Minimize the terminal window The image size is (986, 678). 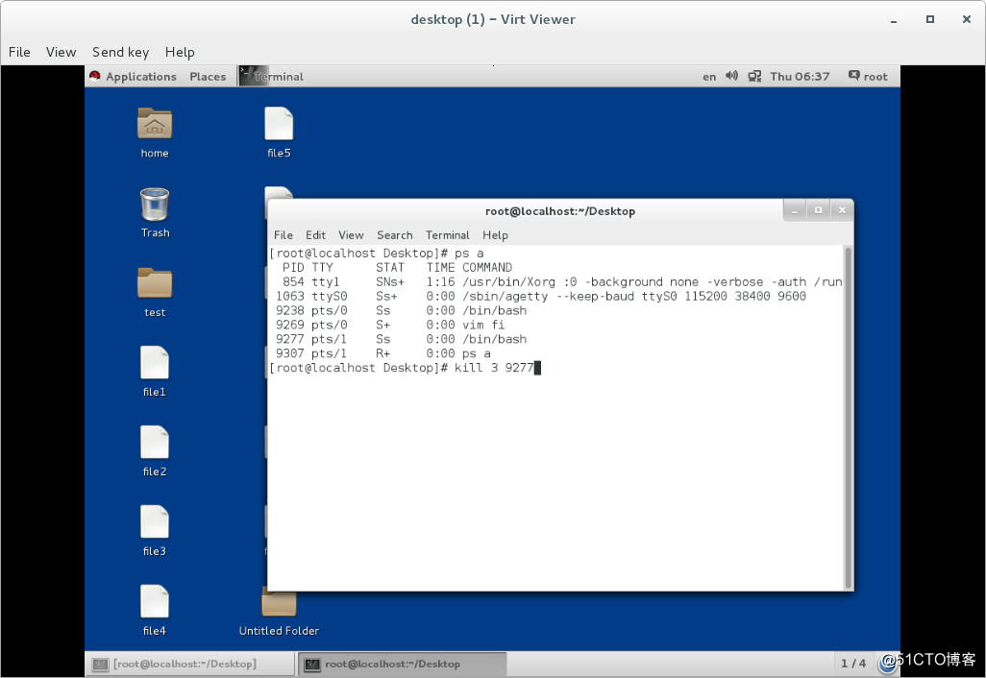[x=794, y=210]
